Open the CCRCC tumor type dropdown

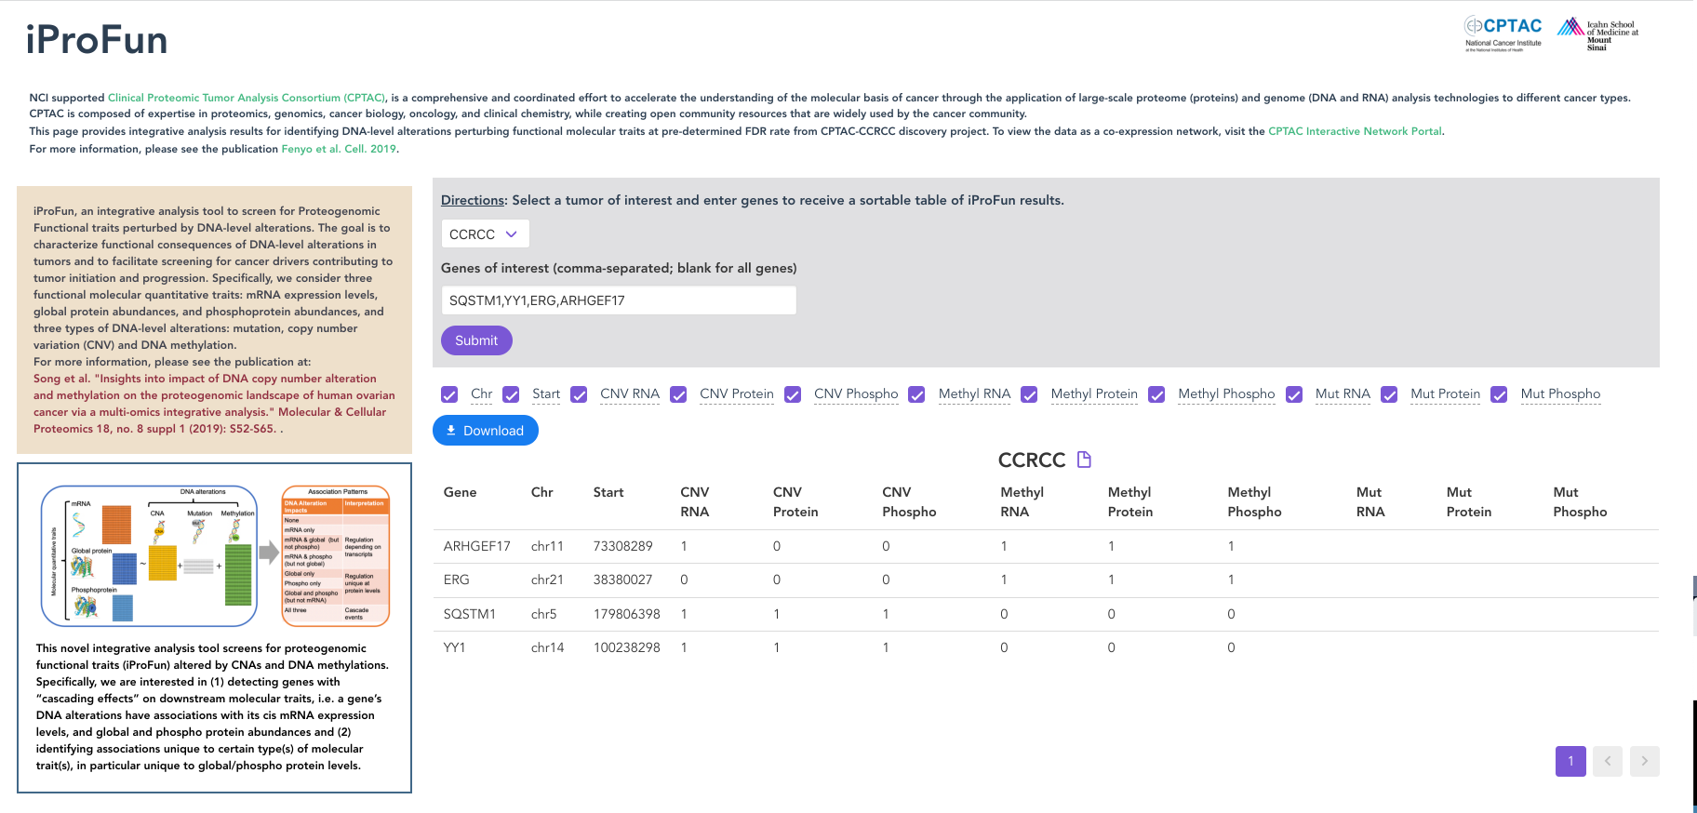point(485,234)
